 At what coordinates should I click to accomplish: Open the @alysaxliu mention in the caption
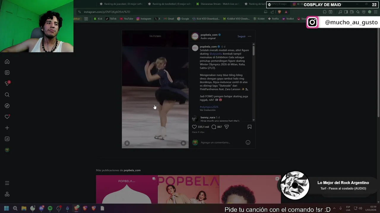[216, 54]
